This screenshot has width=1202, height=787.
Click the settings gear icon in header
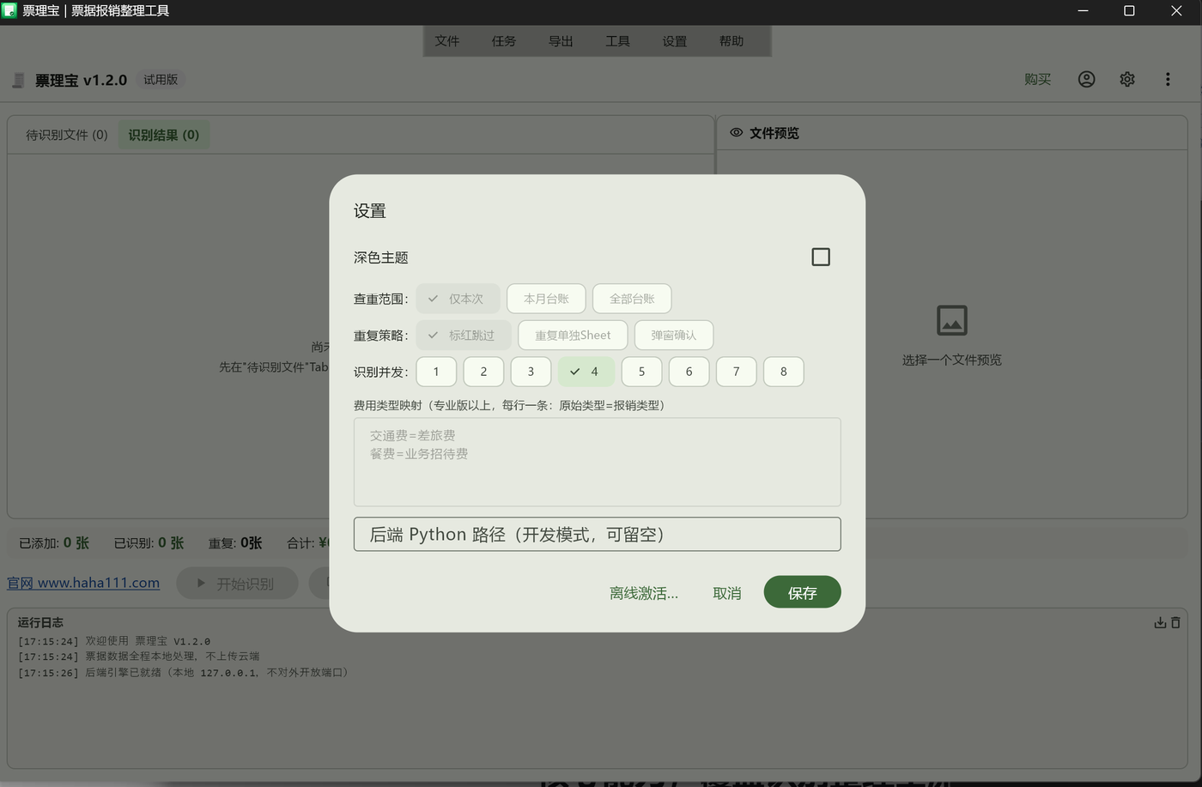(x=1127, y=79)
